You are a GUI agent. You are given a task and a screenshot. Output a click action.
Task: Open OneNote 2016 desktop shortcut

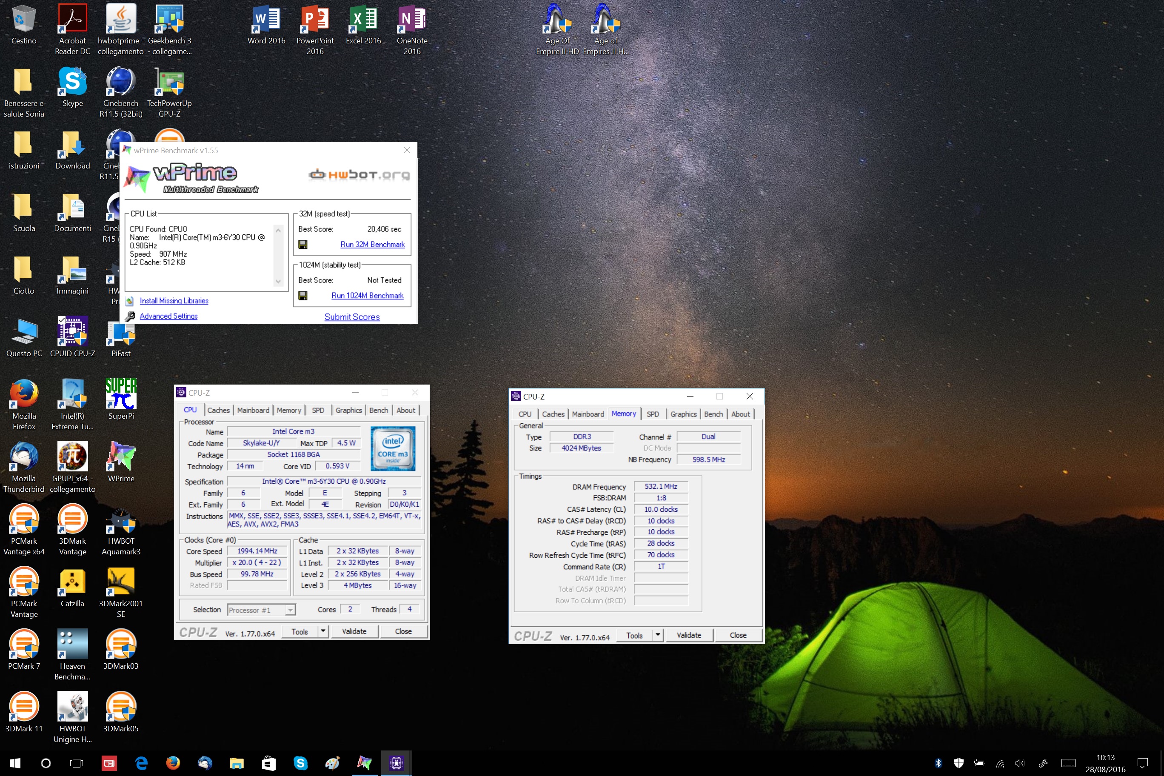pos(412,29)
